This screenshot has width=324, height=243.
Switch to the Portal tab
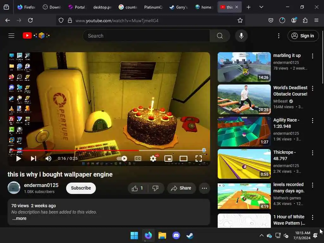coord(77,7)
